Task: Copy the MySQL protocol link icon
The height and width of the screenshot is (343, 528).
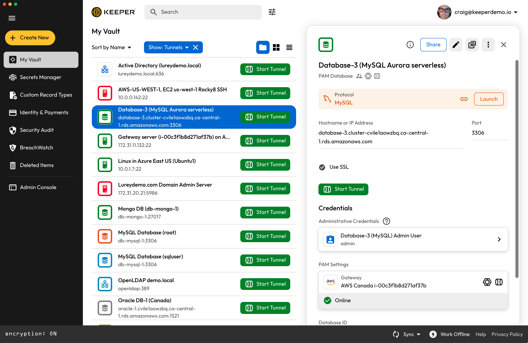Action: click(x=464, y=99)
